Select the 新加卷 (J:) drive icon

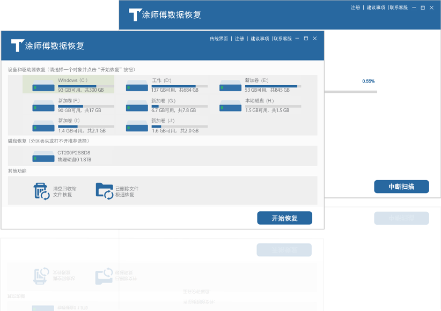tap(137, 125)
